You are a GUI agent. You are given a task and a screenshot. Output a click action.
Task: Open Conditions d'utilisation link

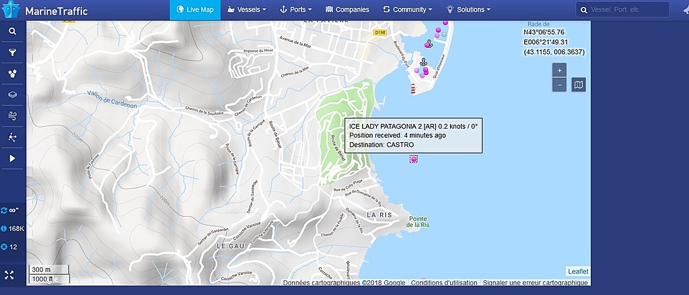click(444, 283)
